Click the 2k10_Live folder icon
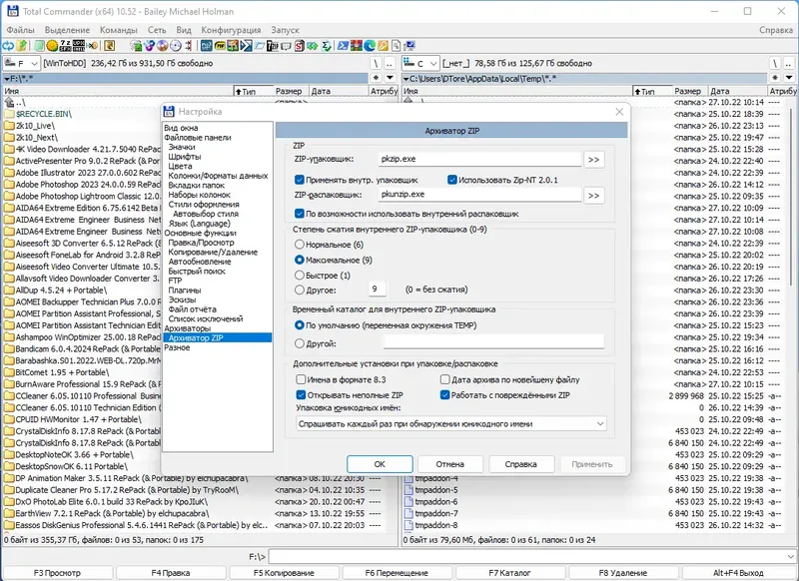This screenshot has width=799, height=581. (x=9, y=125)
